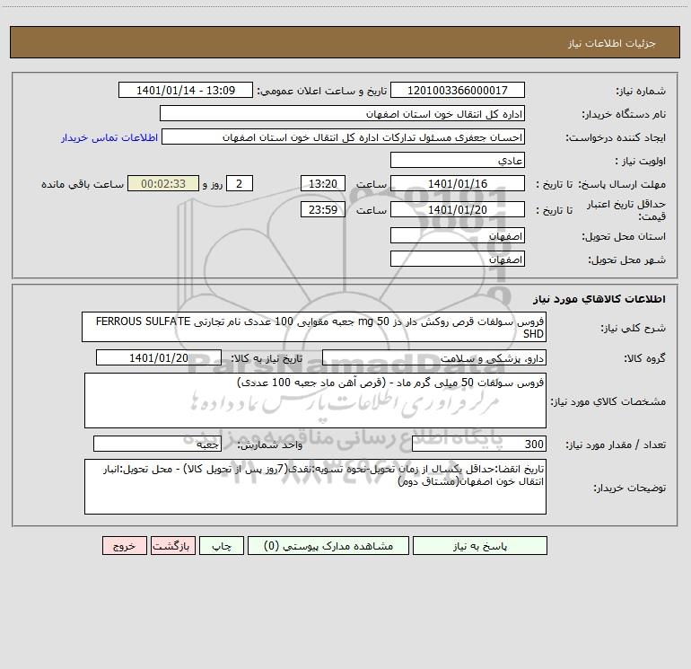Click the حداقل تاریخ اعتبار قیمت label
The width and height of the screenshot is (691, 669).
(x=625, y=210)
